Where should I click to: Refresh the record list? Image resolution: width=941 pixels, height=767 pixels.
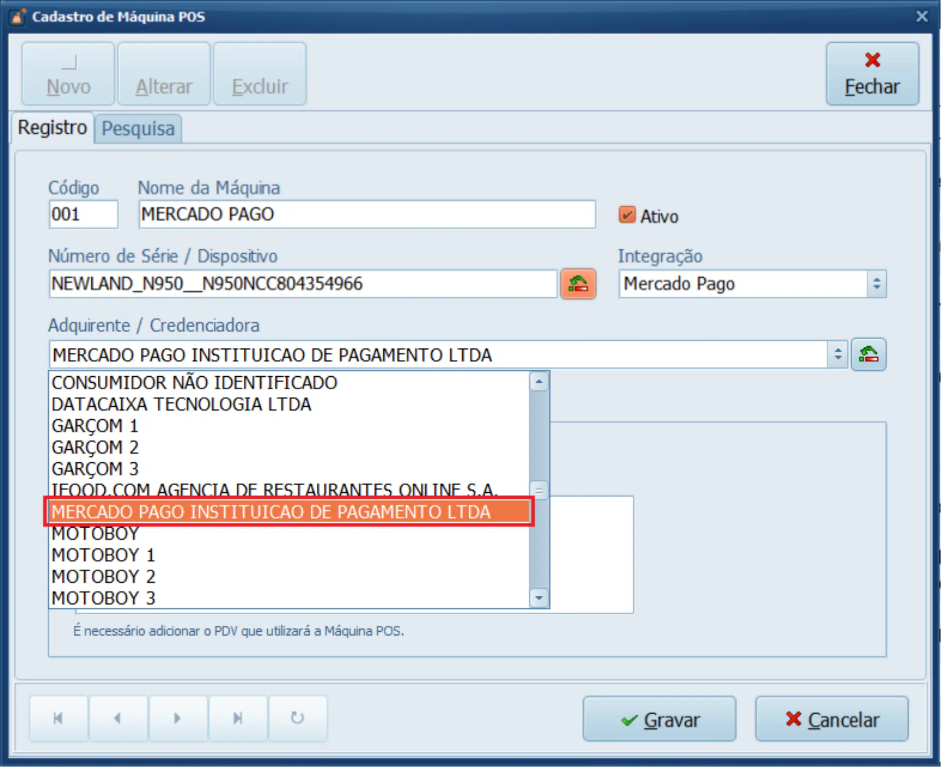(x=298, y=718)
